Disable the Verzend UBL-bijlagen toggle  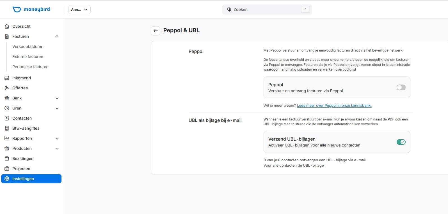(x=401, y=142)
